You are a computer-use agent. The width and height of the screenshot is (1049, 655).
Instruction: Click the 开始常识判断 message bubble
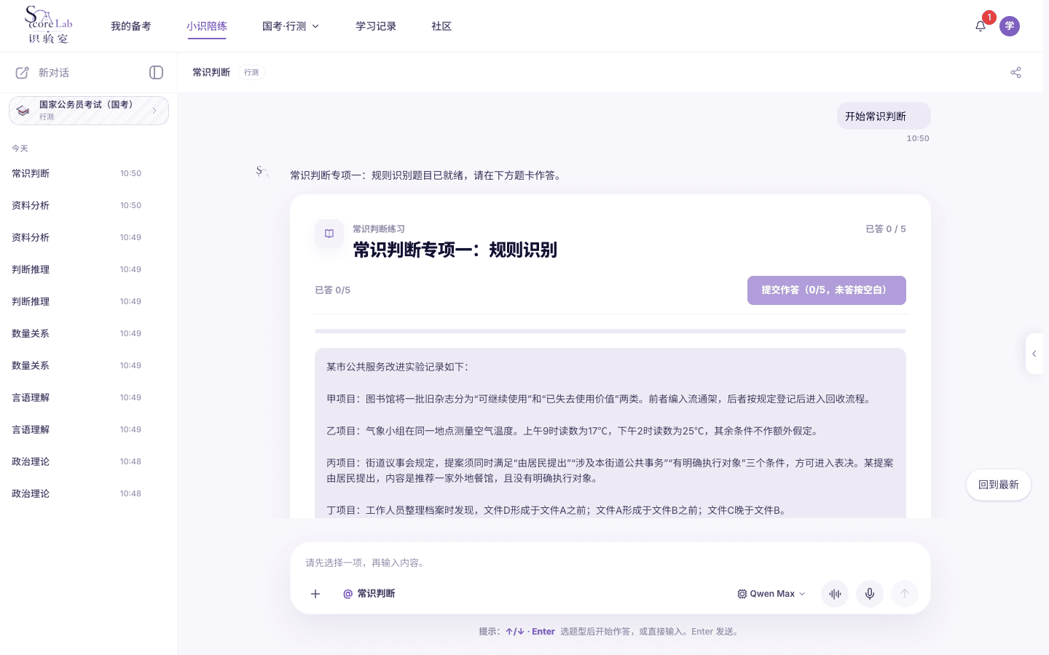(x=884, y=116)
